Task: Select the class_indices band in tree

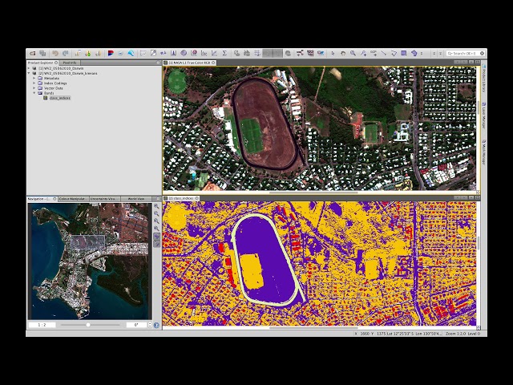Action: point(59,98)
